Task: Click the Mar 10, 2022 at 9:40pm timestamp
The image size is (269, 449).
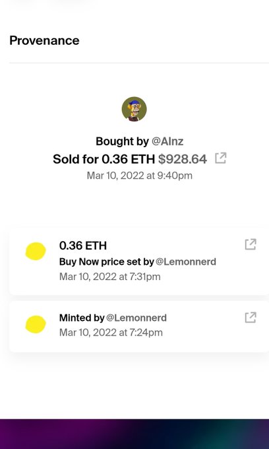Action: pyautogui.click(x=140, y=176)
